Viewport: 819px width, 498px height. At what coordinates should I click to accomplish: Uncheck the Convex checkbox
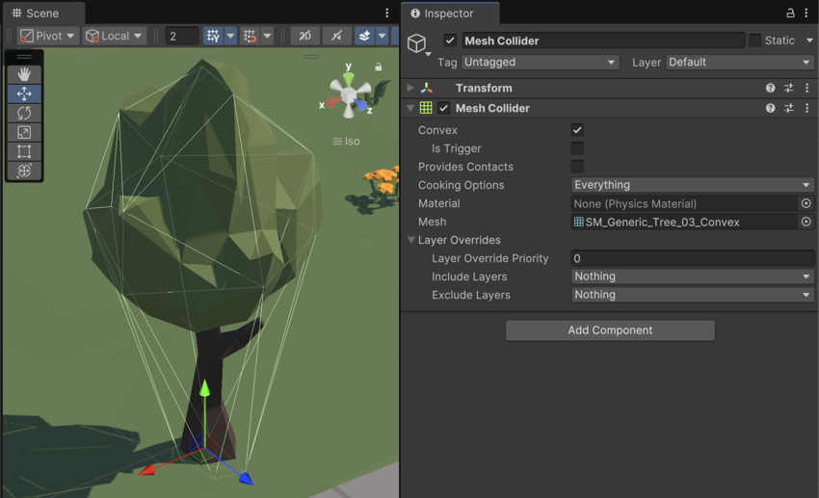point(577,130)
